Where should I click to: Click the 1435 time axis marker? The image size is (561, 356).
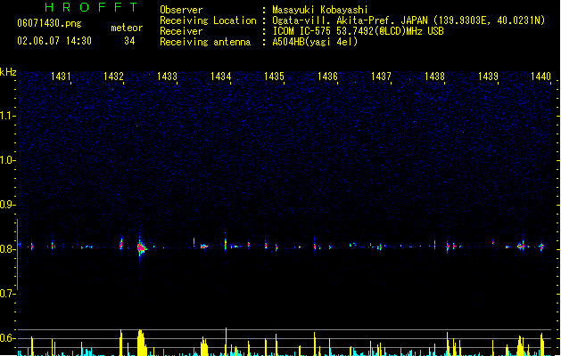[274, 77]
